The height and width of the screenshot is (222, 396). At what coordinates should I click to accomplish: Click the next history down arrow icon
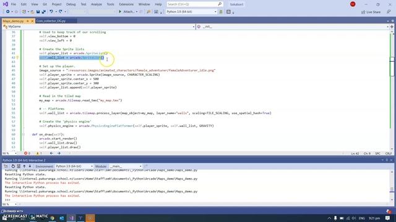coord(30,166)
